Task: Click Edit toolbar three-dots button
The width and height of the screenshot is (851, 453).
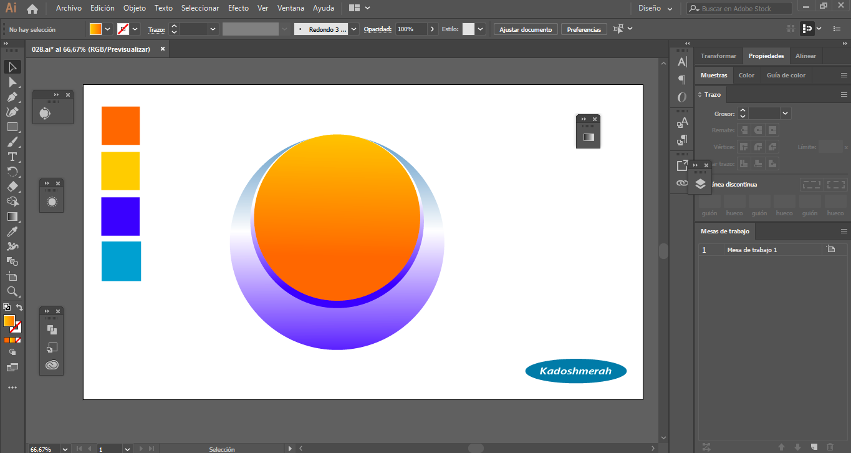Action: (12, 387)
